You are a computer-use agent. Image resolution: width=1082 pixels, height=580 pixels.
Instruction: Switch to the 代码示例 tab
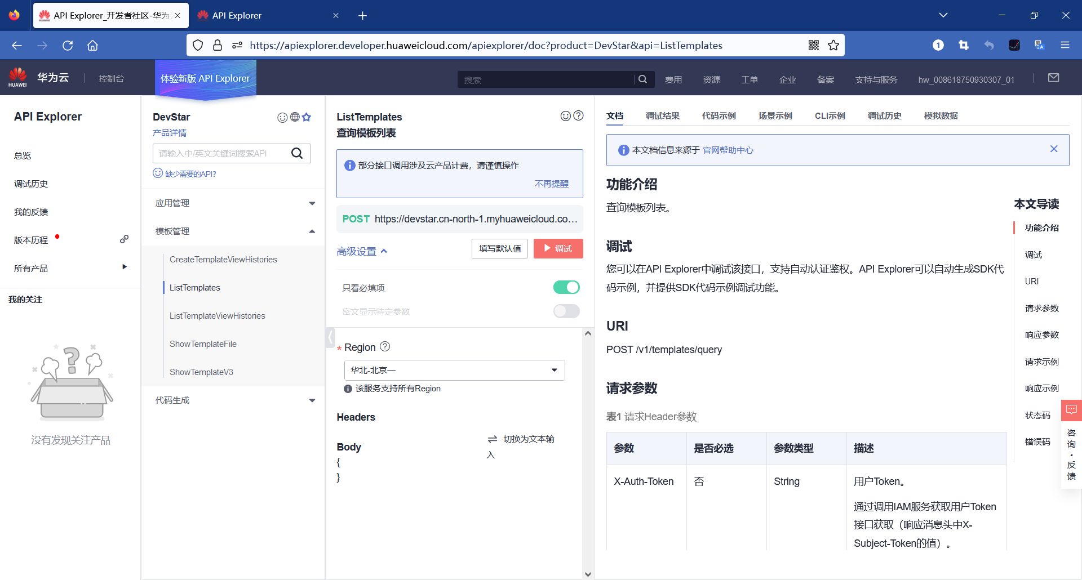point(719,116)
